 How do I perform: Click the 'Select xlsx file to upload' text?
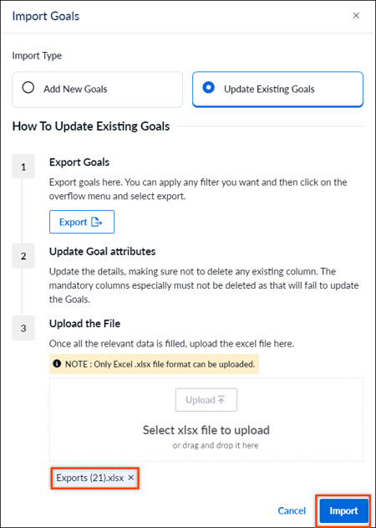206,430
